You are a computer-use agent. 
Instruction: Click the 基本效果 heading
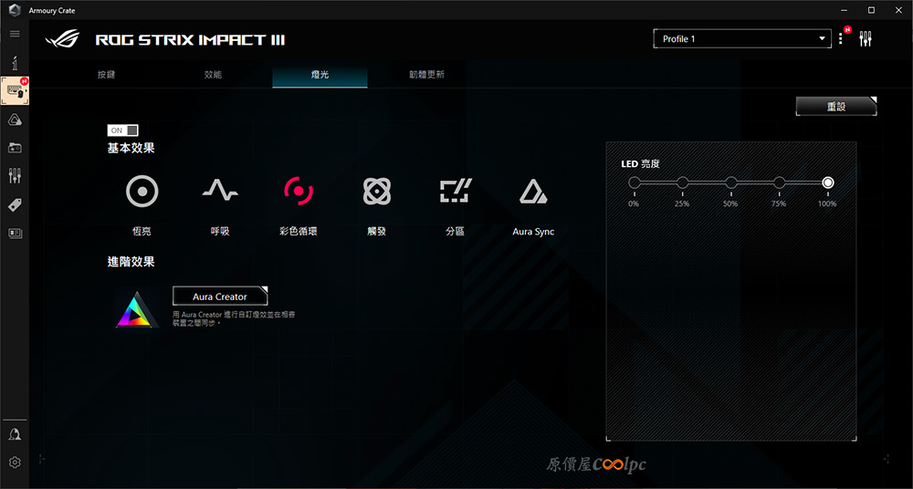131,149
